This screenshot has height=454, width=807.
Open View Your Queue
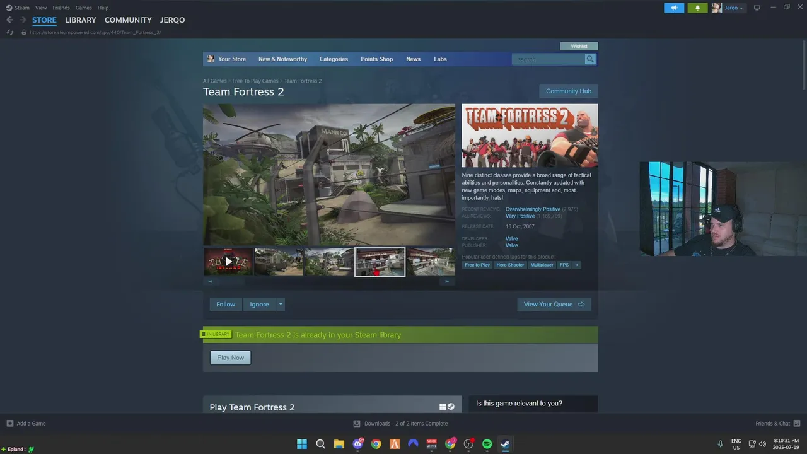tap(554, 305)
